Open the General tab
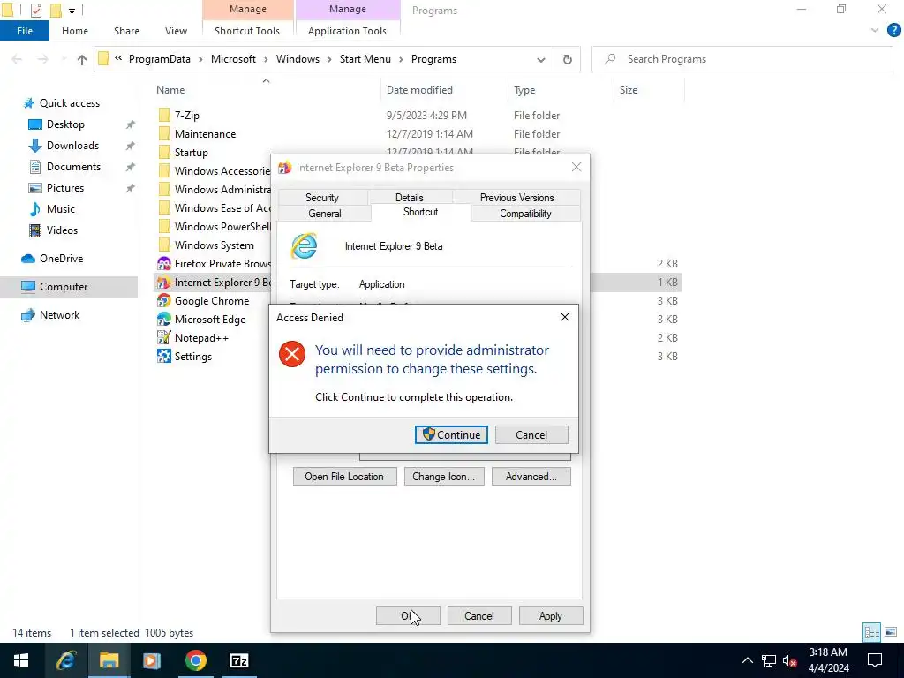This screenshot has height=678, width=904. point(325,214)
